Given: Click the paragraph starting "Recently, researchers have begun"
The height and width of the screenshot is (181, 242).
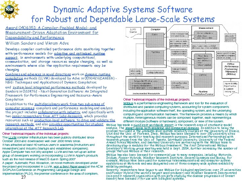Looking at the screenshot, I should [173, 174].
